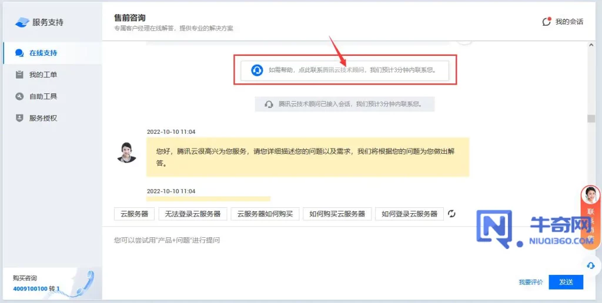Open 在线支持 in the sidebar
This screenshot has height=303, width=602.
coord(52,53)
